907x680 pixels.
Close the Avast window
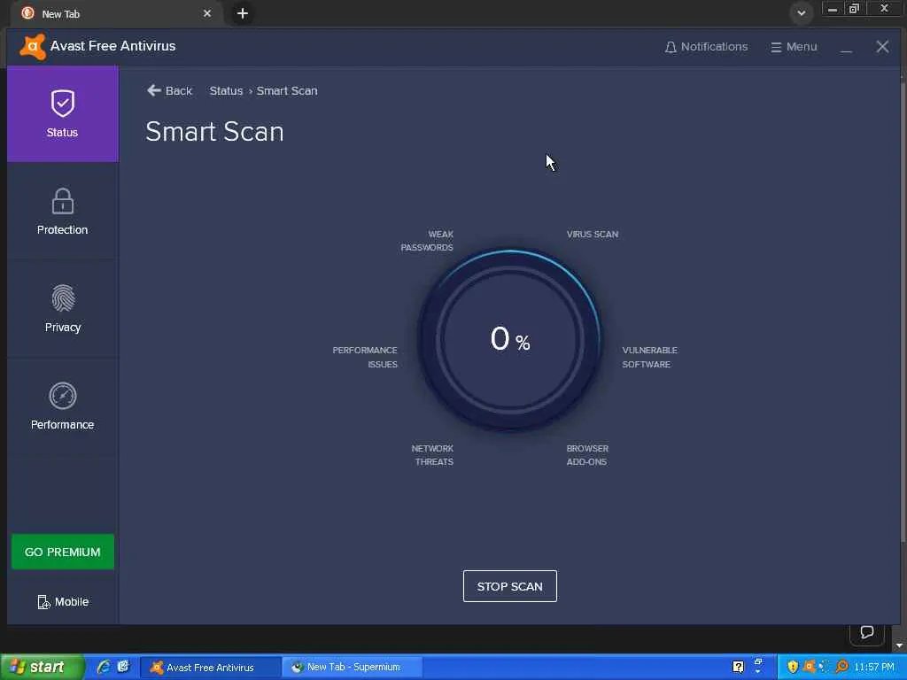(x=882, y=47)
